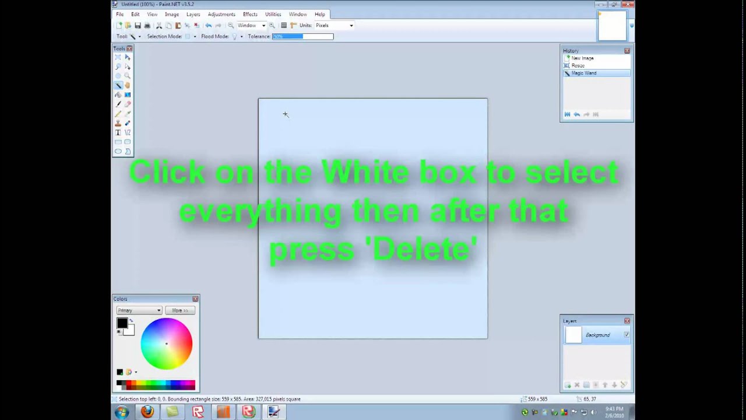Select the Magic Wand tool
746x420 pixels.
118,85
